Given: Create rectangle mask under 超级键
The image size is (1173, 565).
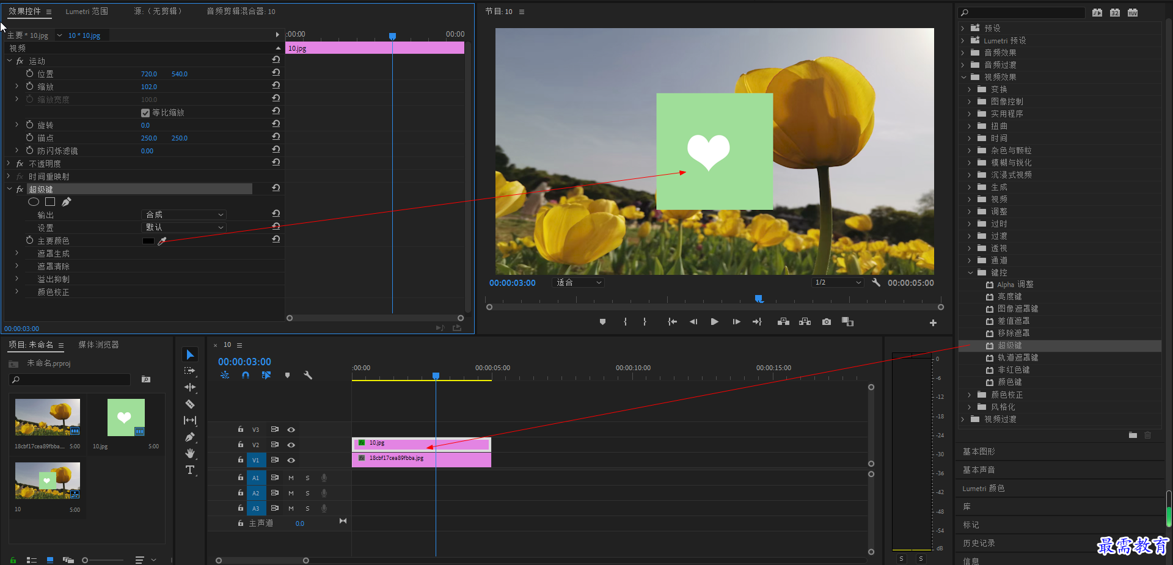Looking at the screenshot, I should (x=50, y=202).
